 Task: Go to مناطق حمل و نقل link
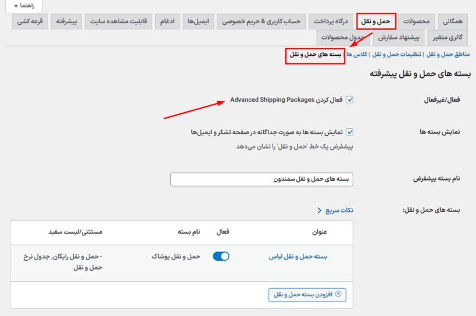click(448, 54)
